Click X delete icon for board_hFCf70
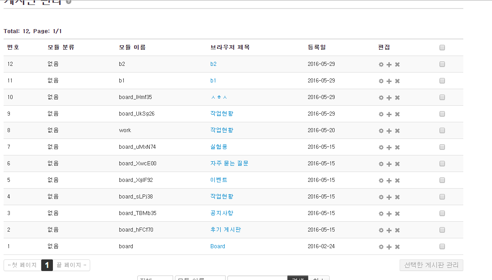 click(397, 230)
